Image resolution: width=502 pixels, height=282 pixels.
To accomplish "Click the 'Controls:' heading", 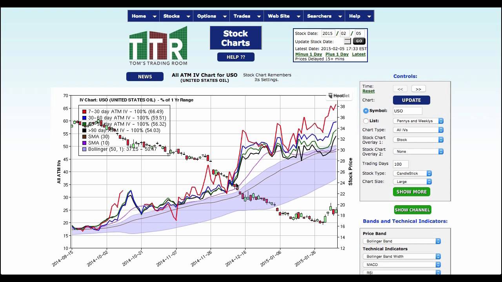I will point(405,76).
